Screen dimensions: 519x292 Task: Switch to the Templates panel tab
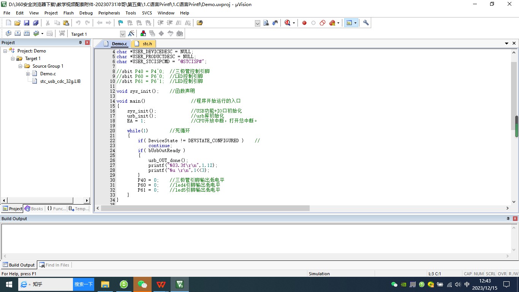pos(79,209)
